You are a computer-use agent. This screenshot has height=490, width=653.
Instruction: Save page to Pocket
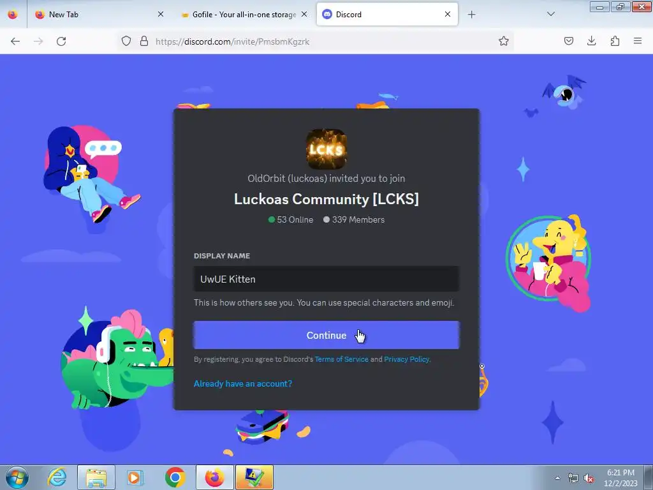tap(568, 41)
